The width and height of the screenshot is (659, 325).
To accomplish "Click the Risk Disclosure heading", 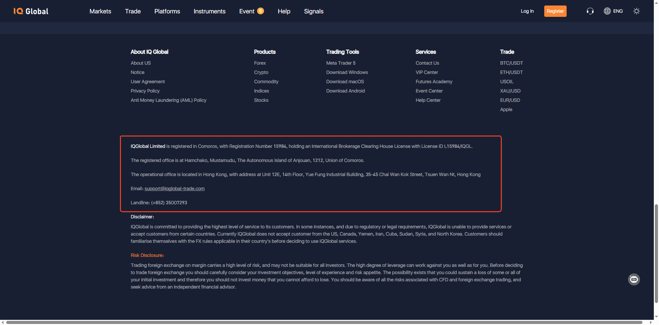I will pyautogui.click(x=147, y=255).
